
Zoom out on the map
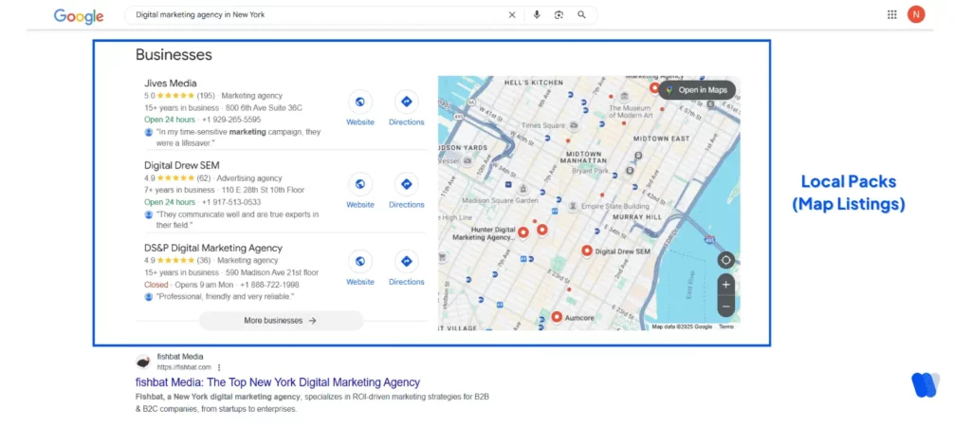pyautogui.click(x=725, y=306)
